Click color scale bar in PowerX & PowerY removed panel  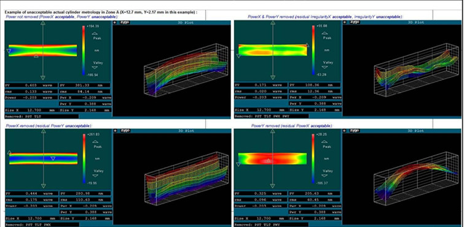313,50
